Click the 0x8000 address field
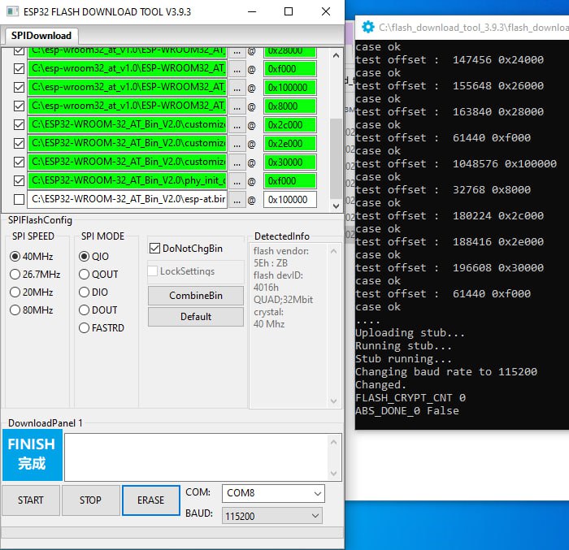The image size is (569, 550). 290,106
